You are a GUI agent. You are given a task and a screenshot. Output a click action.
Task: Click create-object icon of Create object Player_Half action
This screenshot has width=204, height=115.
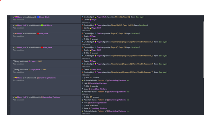(x=82, y=17)
